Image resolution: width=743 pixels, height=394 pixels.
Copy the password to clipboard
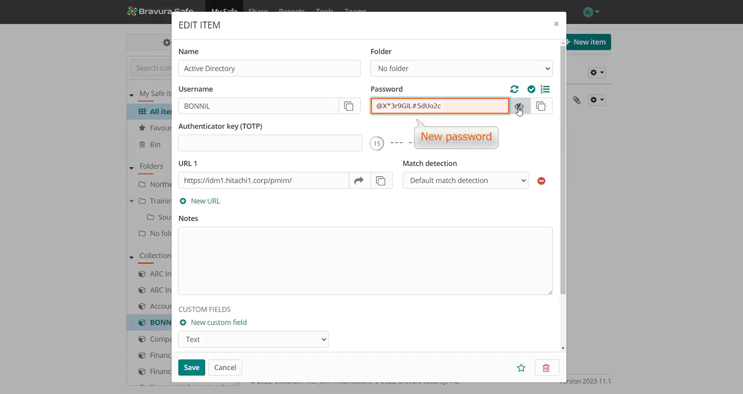point(541,106)
